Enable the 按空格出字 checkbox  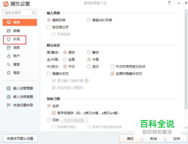tap(49, 27)
